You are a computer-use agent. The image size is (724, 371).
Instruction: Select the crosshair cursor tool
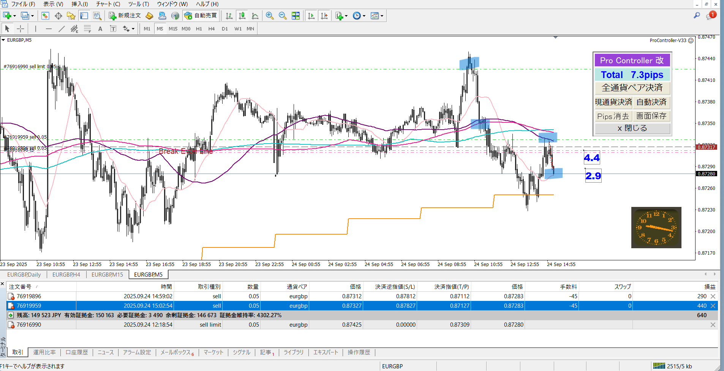(21, 29)
